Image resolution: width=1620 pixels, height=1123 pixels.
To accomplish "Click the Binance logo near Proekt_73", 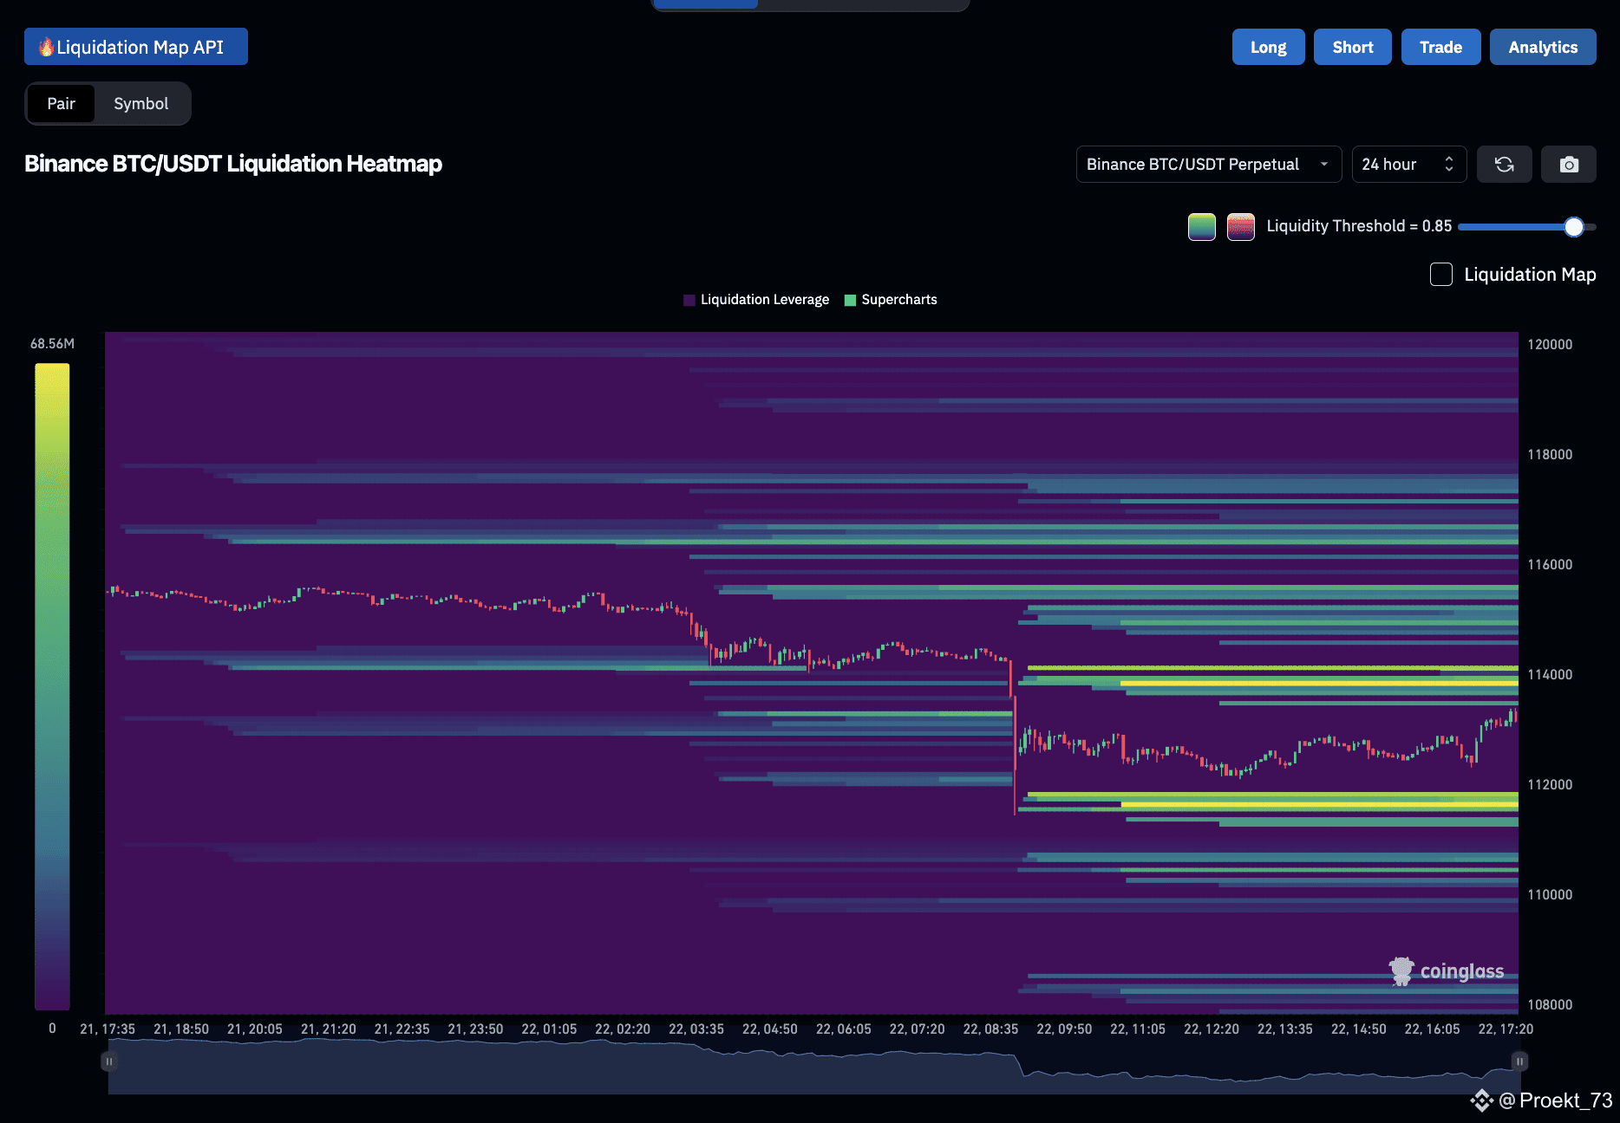I will [1481, 1100].
